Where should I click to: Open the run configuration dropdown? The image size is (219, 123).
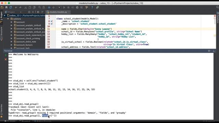pyautogui.click(x=59, y=8)
